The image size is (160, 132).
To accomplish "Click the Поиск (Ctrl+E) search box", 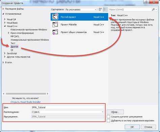I will click(130, 9).
